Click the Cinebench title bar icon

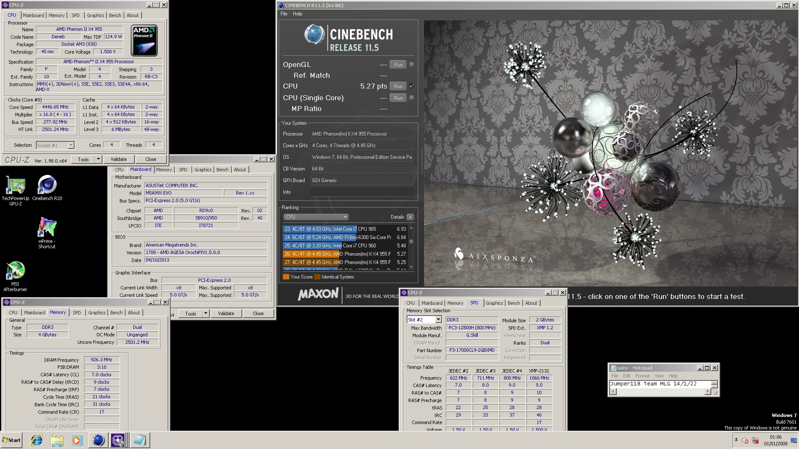(x=281, y=5)
